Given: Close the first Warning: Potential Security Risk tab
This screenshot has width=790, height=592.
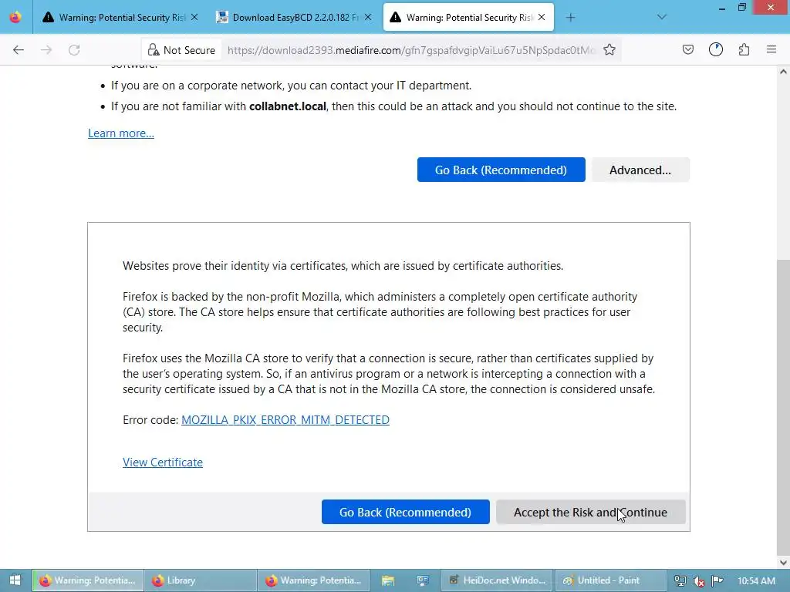Looking at the screenshot, I should coord(194,17).
